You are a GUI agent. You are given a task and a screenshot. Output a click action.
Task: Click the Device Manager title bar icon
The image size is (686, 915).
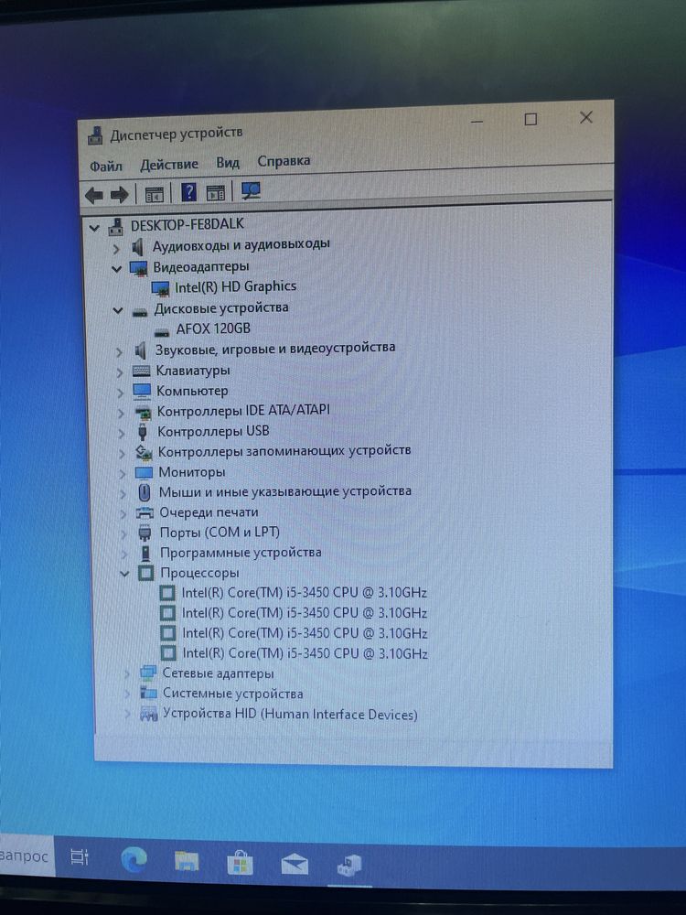pyautogui.click(x=96, y=136)
